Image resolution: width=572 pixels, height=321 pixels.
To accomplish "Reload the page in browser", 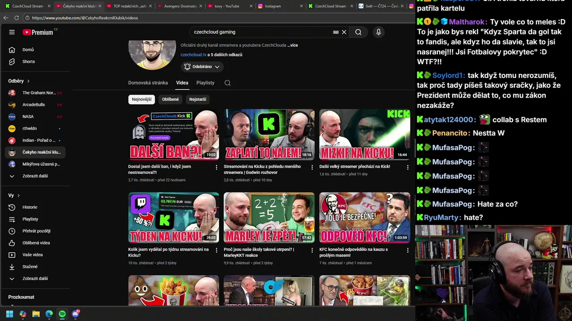I will 17,18.
